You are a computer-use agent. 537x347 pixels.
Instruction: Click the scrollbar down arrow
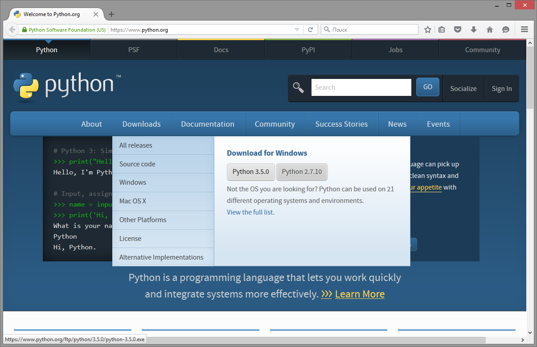(530, 332)
